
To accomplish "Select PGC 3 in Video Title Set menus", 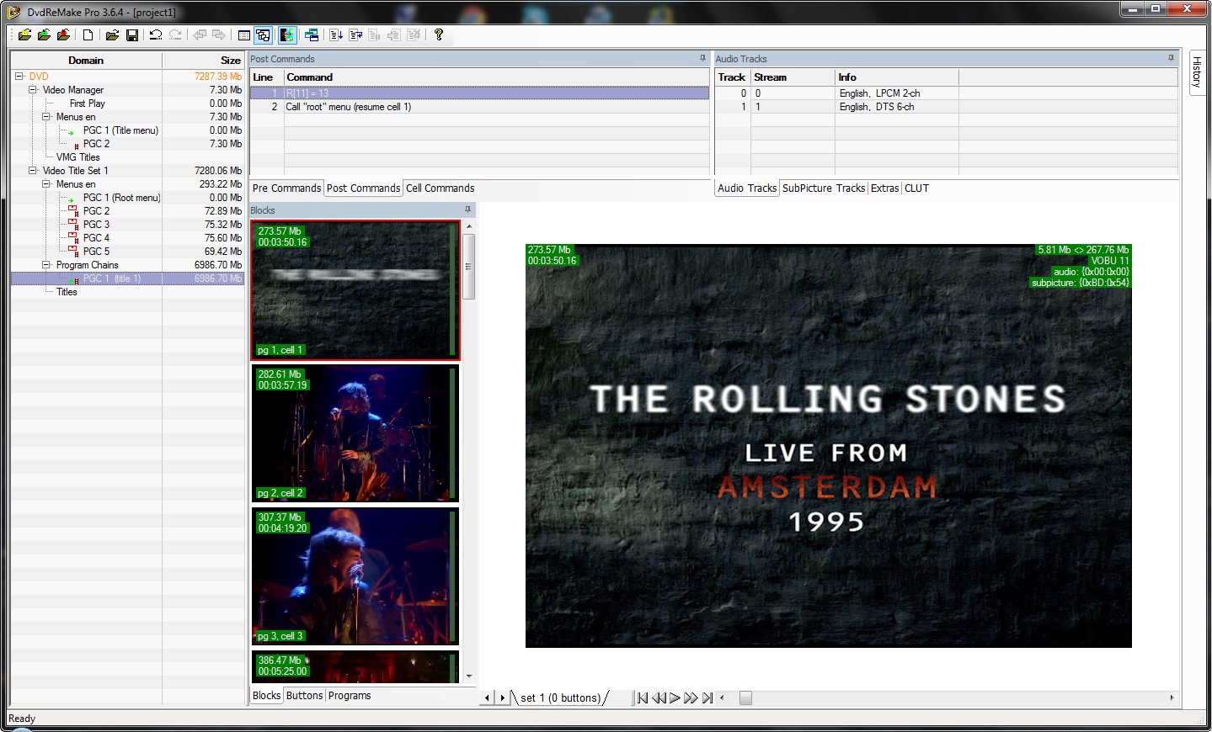I will pos(96,225).
